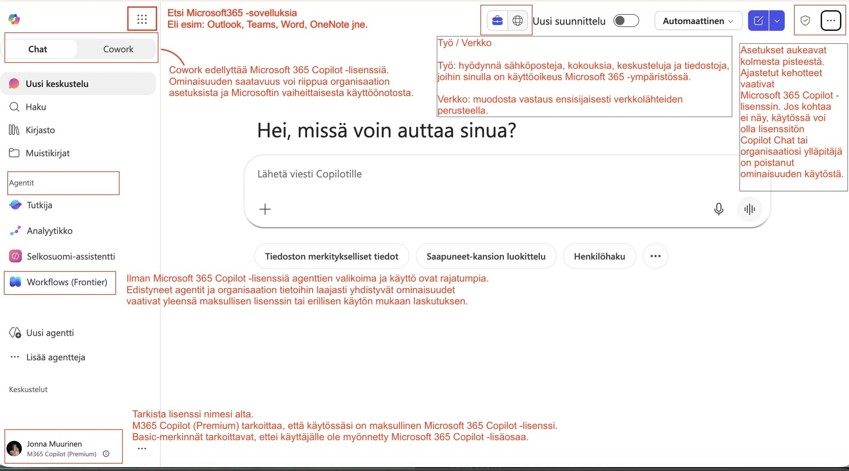Select the Web (globe) mode icon
The image size is (849, 471).
(517, 20)
